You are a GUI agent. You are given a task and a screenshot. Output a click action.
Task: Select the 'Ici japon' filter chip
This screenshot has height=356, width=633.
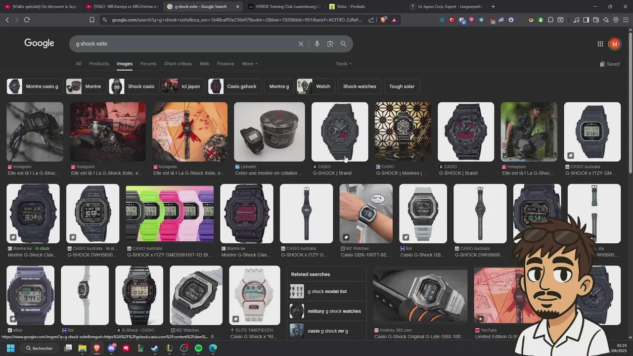[183, 87]
